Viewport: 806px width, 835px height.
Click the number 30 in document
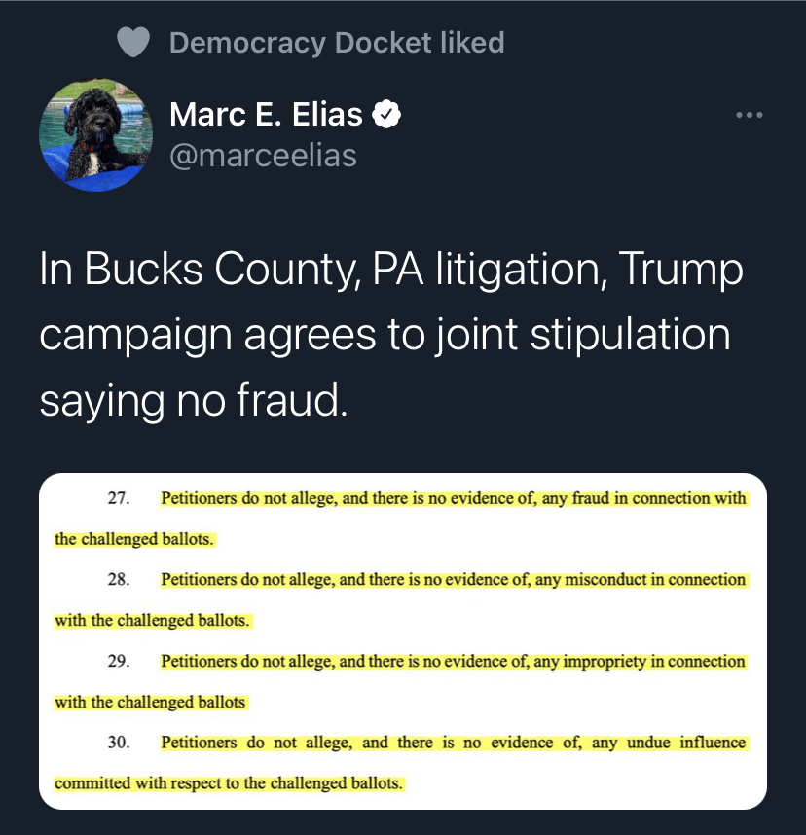click(x=118, y=743)
